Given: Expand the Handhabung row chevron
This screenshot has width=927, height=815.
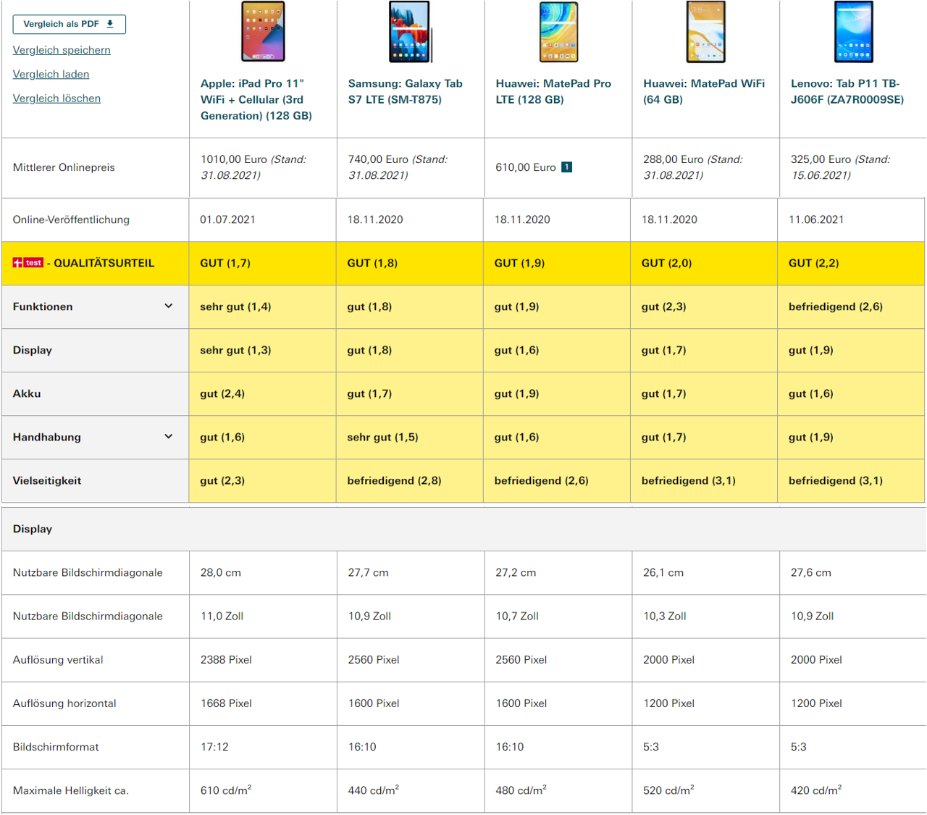Looking at the screenshot, I should pyautogui.click(x=168, y=437).
